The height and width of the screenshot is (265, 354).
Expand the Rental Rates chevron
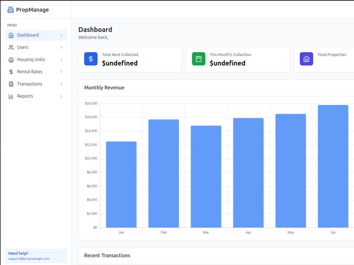(61, 72)
